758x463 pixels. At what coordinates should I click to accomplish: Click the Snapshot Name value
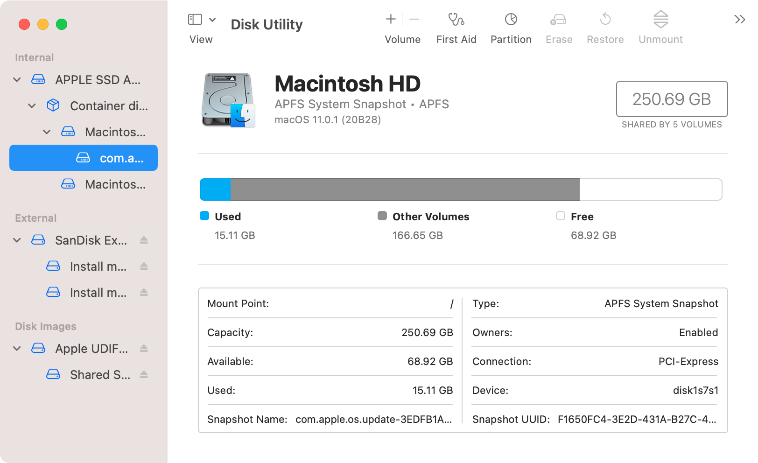[373, 419]
